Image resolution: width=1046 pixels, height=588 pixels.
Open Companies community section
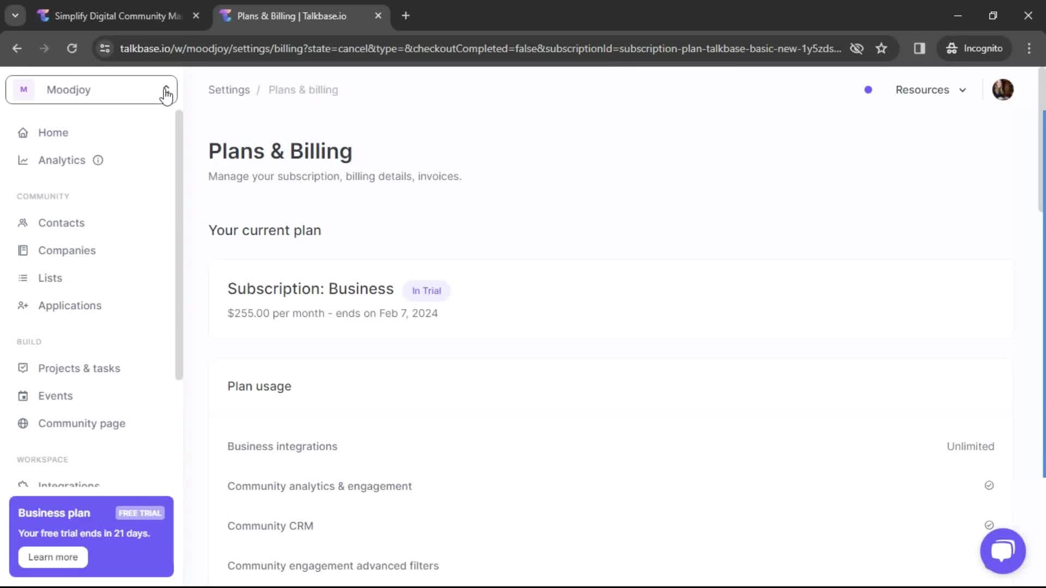pyautogui.click(x=67, y=250)
